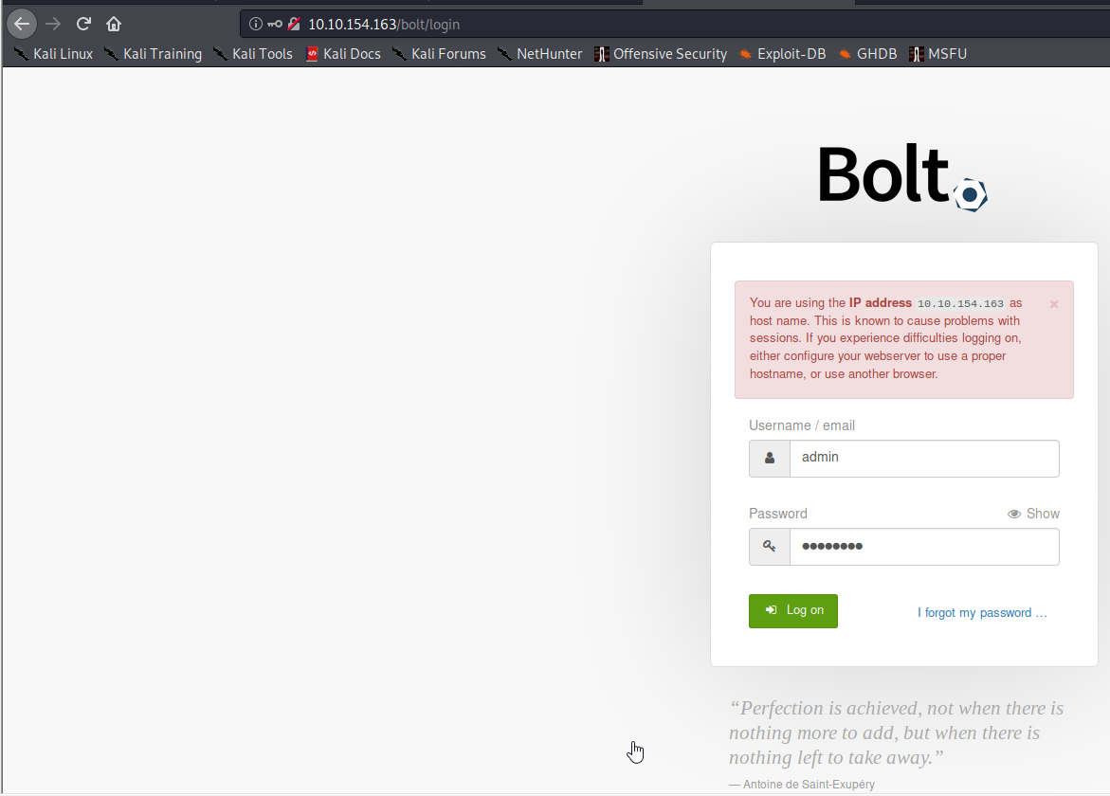Click the Bolt logo at the top

point(900,173)
